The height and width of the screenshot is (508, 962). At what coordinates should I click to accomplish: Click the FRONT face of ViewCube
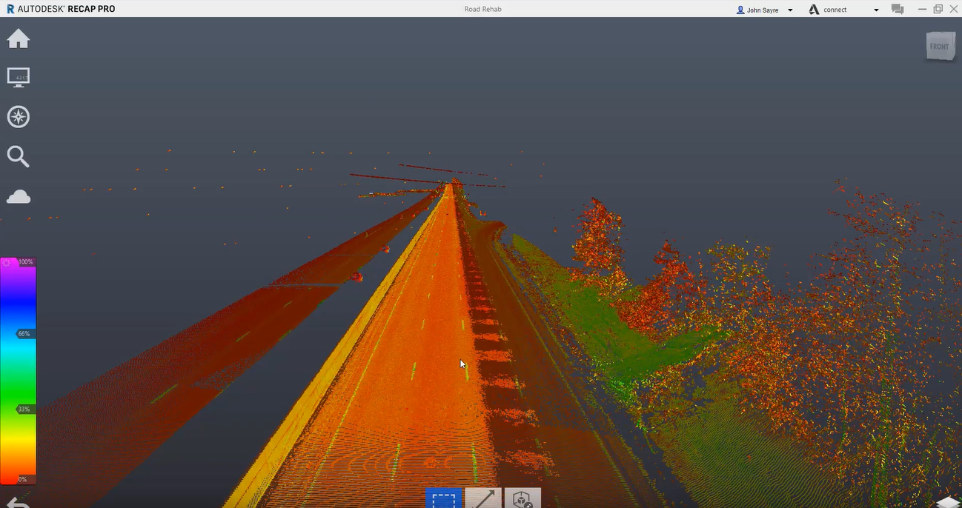(x=939, y=47)
